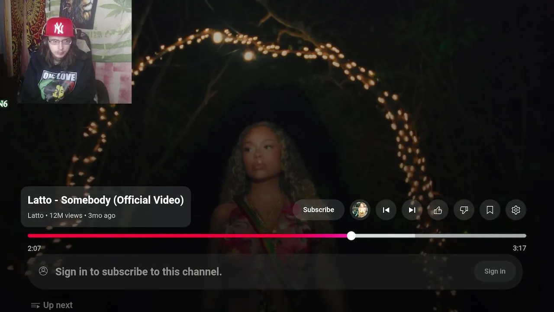Screen dimensions: 554x312
Task: Open the Latto - Somebody title card
Action: coord(106,207)
